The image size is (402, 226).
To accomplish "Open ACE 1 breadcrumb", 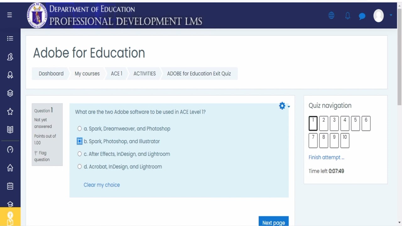I will (117, 73).
